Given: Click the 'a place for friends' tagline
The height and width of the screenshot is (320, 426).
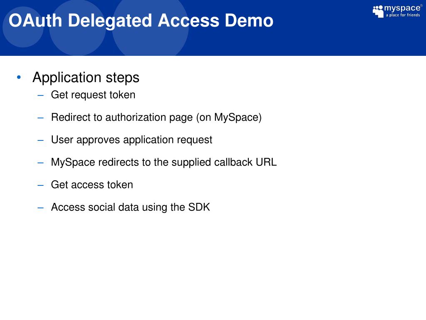Looking at the screenshot, I should pyautogui.click(x=403, y=15).
